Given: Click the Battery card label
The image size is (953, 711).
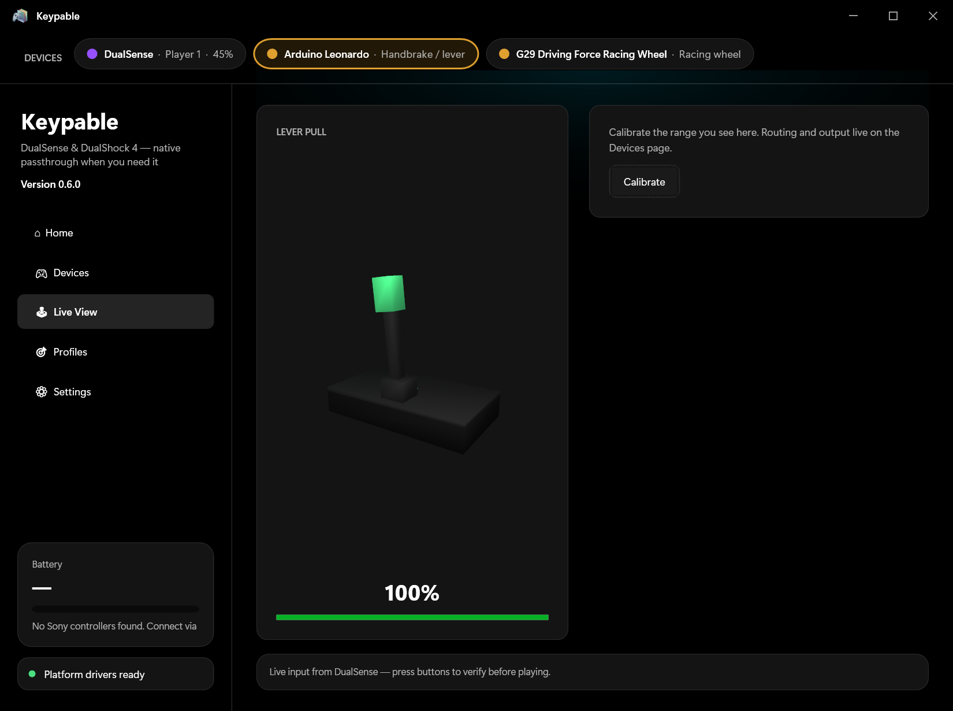Looking at the screenshot, I should pyautogui.click(x=47, y=564).
